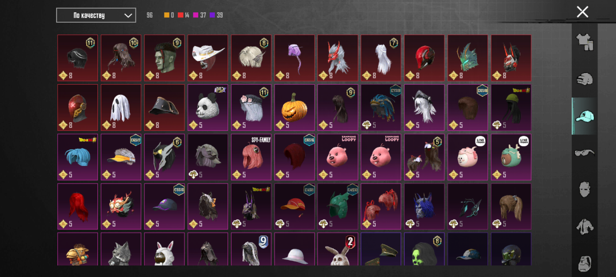Screen dimensions: 616x277
Task: Select the red cap C4S11 item
Action: (295, 207)
